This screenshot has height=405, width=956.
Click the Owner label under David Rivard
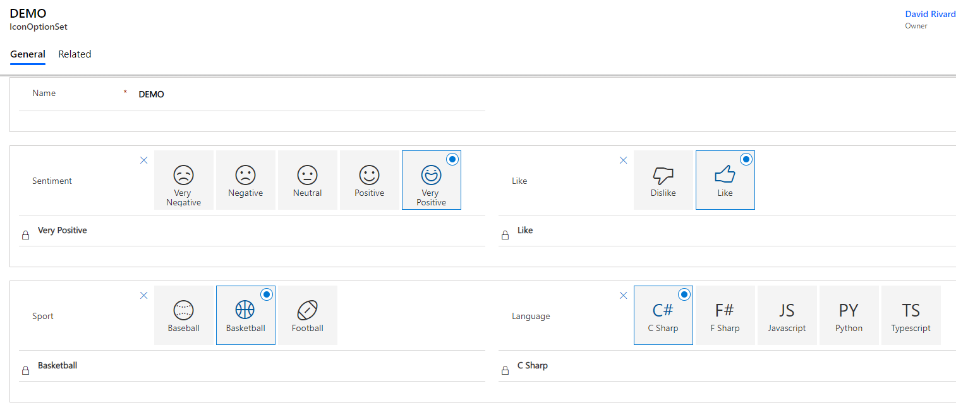[x=916, y=26]
